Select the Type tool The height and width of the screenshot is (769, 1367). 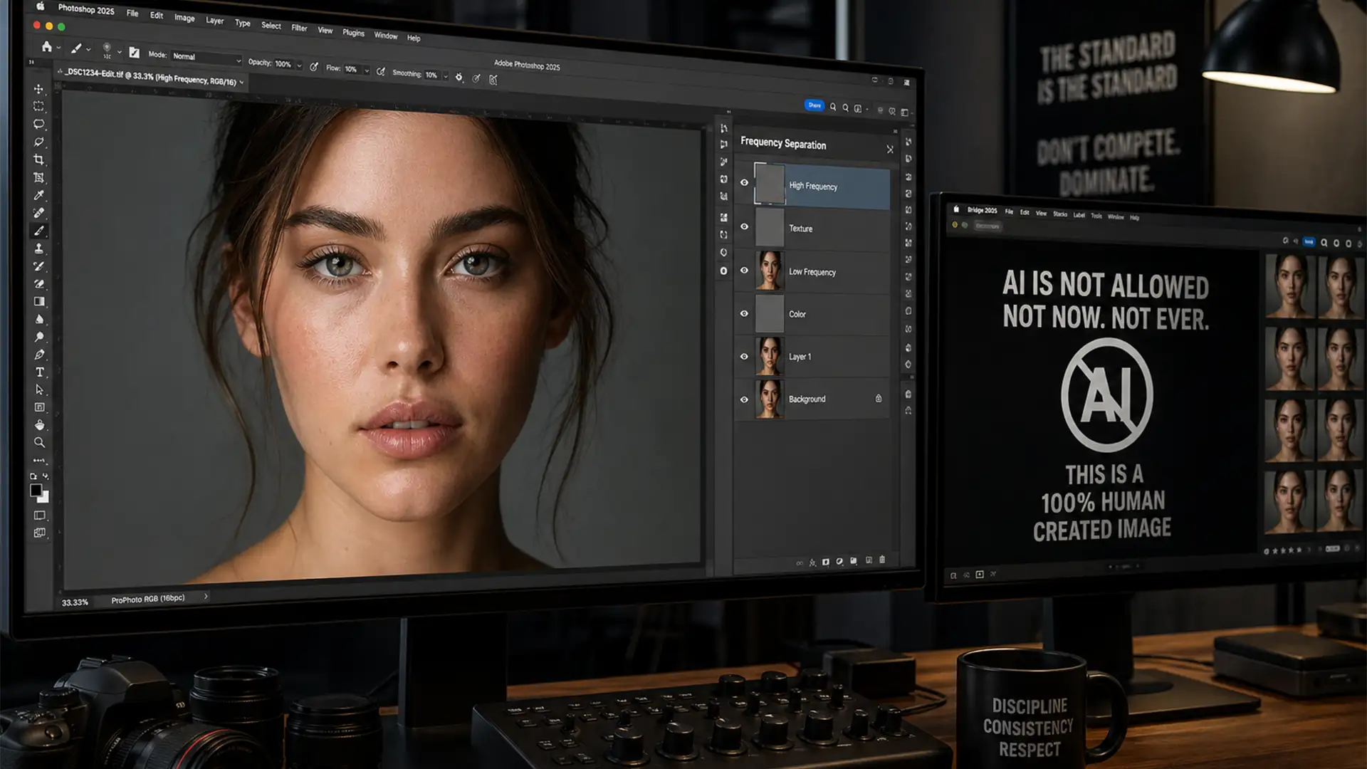38,371
